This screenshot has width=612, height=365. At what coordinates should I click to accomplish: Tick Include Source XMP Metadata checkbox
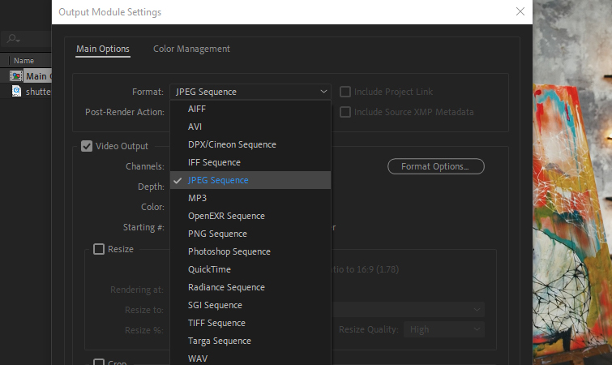click(346, 112)
